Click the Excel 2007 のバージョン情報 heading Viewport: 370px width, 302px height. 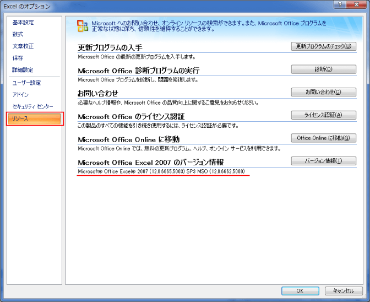[151, 162]
